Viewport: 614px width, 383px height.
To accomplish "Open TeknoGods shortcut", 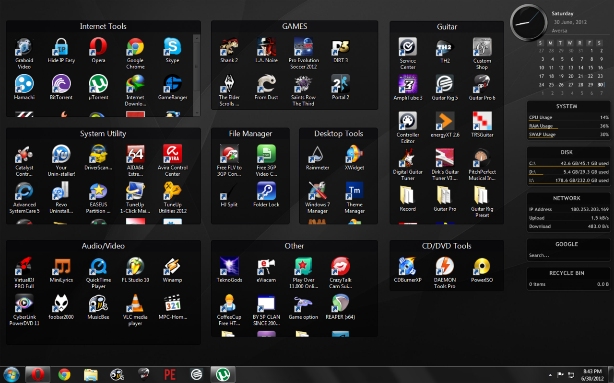I will 229,270.
